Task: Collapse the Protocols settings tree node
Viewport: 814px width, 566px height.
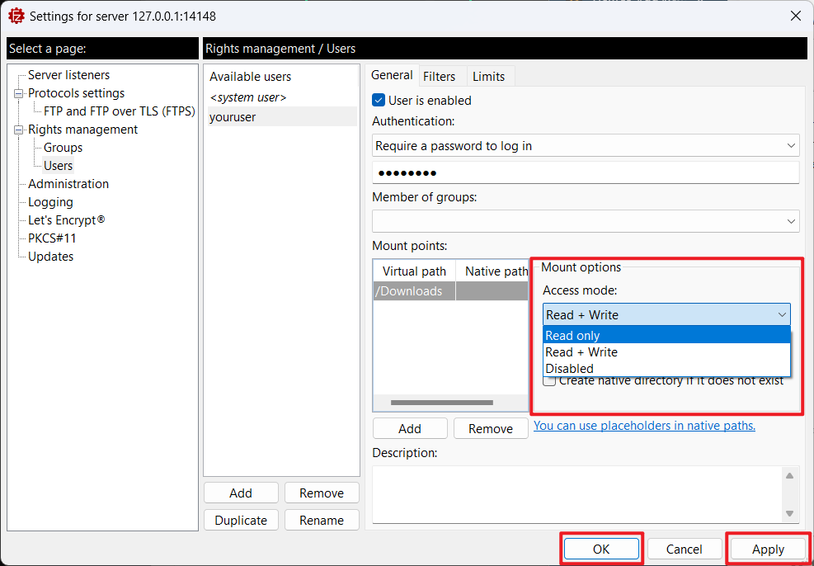Action: (19, 93)
